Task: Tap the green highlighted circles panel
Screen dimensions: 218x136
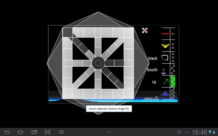Action: click(173, 82)
